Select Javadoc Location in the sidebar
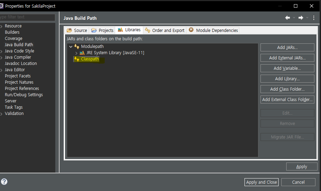321x191 pixels. point(21,64)
